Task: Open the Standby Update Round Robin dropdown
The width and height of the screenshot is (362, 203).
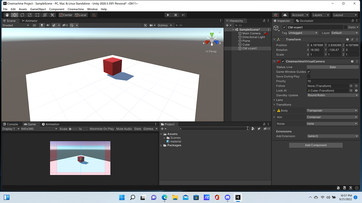Action: pos(332,95)
